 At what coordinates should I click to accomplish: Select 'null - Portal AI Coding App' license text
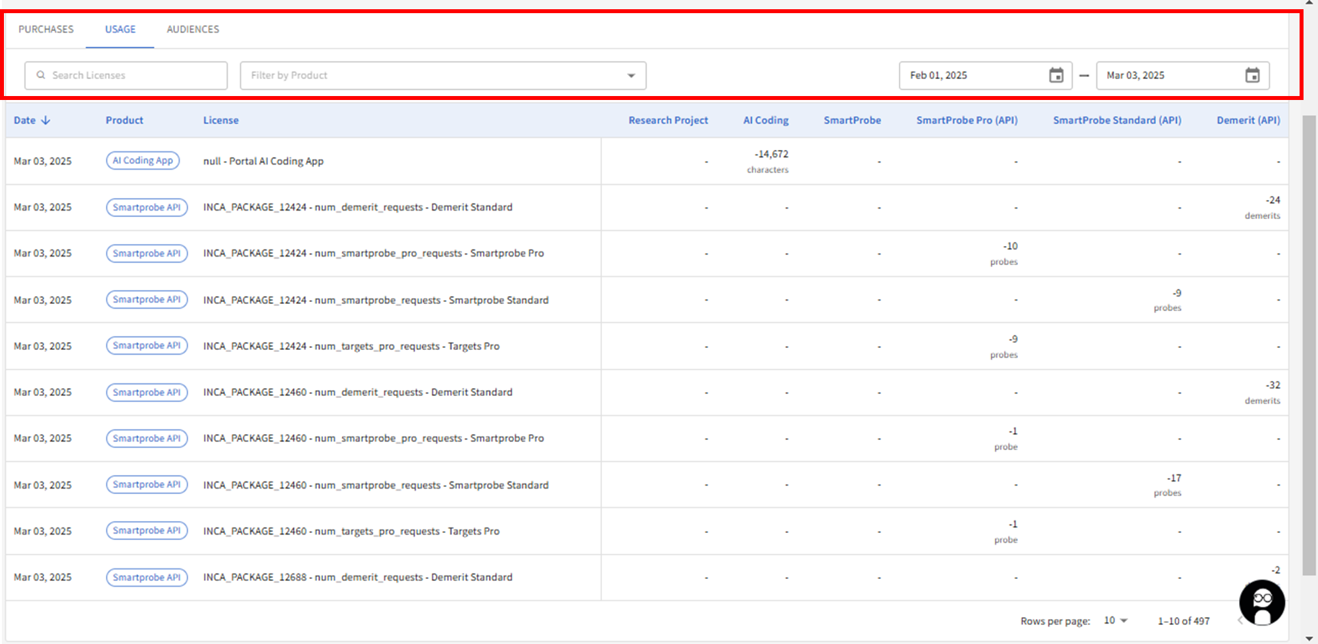263,161
